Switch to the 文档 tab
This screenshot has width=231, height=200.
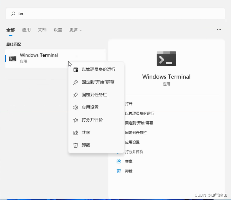coord(42,30)
